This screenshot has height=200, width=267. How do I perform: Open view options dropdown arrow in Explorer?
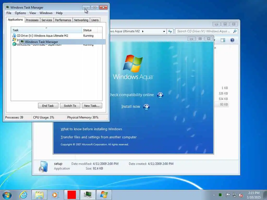pyautogui.click(x=215, y=40)
